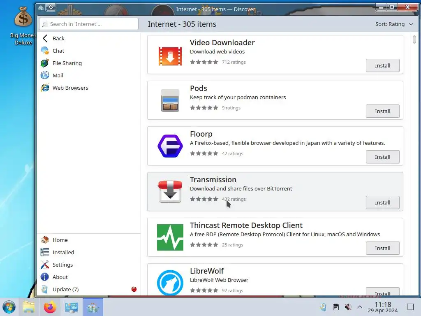421x316 pixels.
Task: Click the Thincast Remote Desktop Client icon
Action: (170, 237)
